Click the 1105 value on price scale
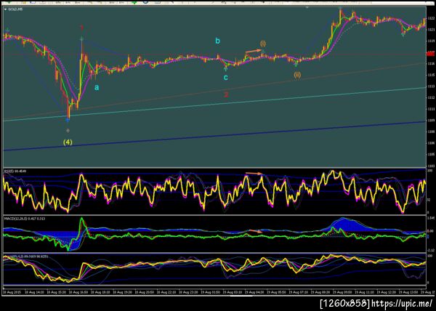This screenshot has height=311, width=436. 431,154
